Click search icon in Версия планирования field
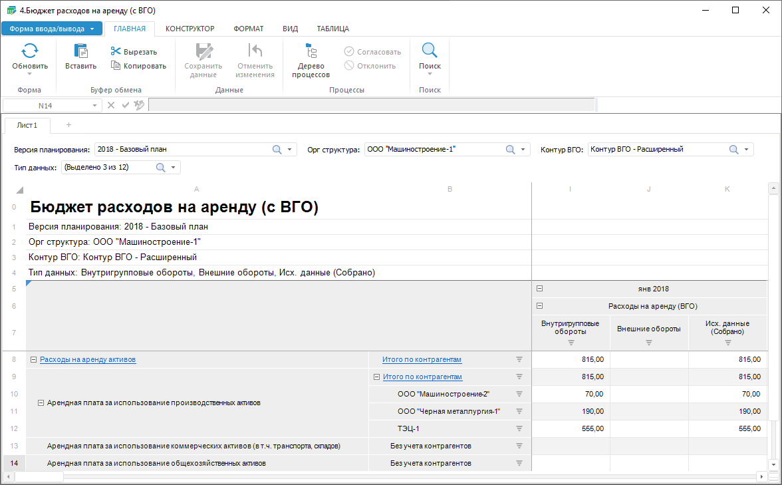This screenshot has width=782, height=485. [277, 150]
